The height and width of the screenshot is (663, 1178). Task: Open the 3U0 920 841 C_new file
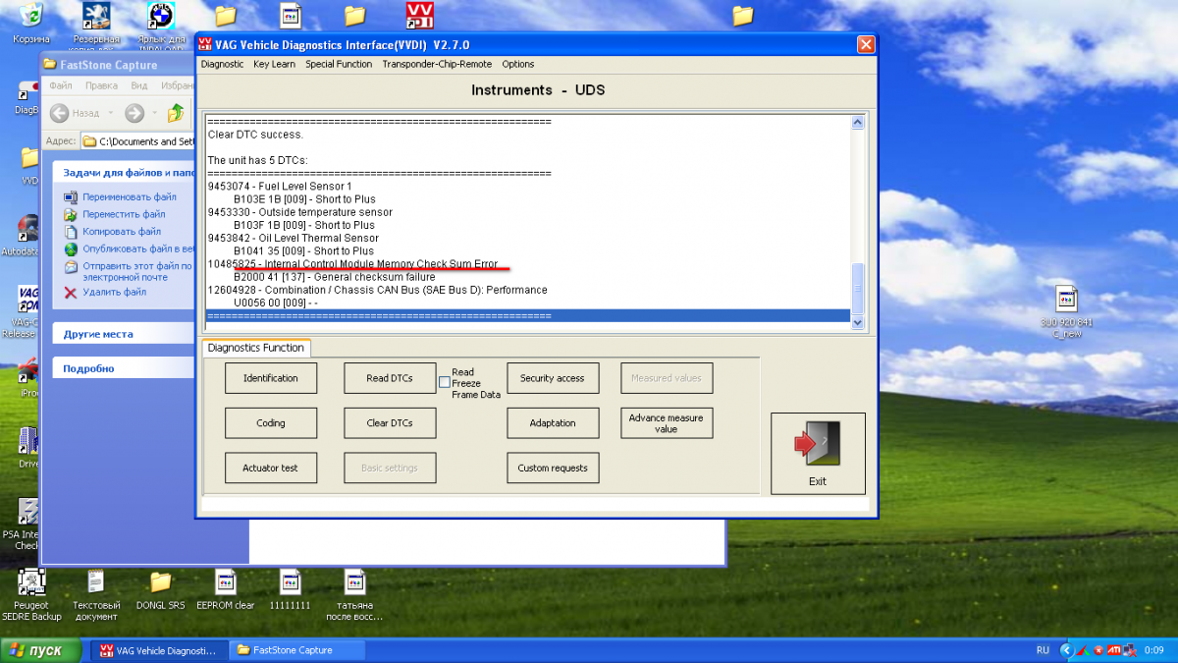coord(1067,311)
